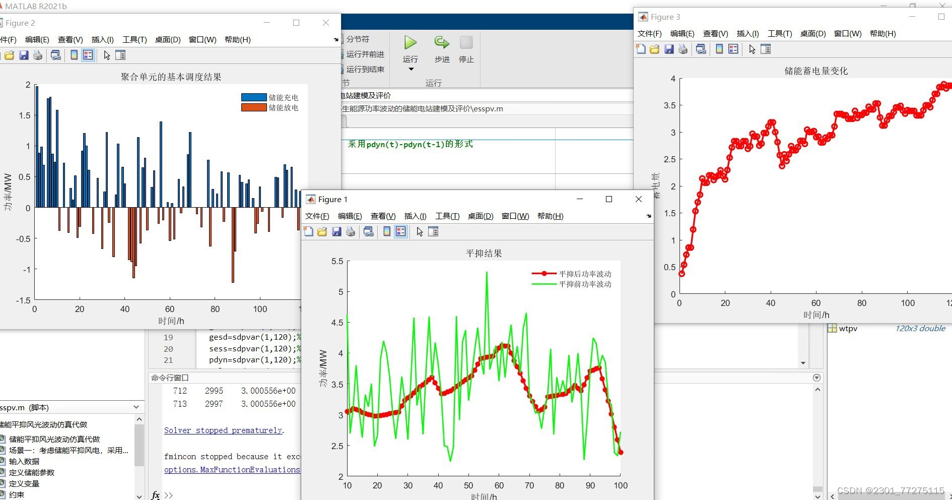Expand the esspv.m (脚本) dropdown chevron
The height and width of the screenshot is (500, 952).
136,407
